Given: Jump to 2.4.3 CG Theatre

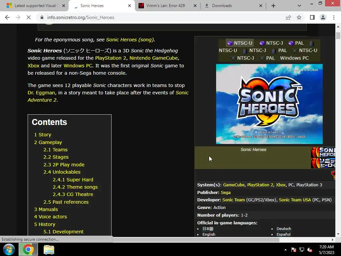Looking at the screenshot, I should point(73,194).
